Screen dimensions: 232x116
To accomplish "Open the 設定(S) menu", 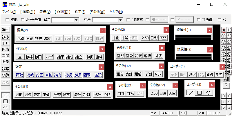I will (80, 12).
